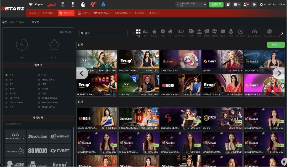Image resolution: width=287 pixels, height=167 pixels.
Task: Open the 888GAMES menu item
Action: click(121, 13)
